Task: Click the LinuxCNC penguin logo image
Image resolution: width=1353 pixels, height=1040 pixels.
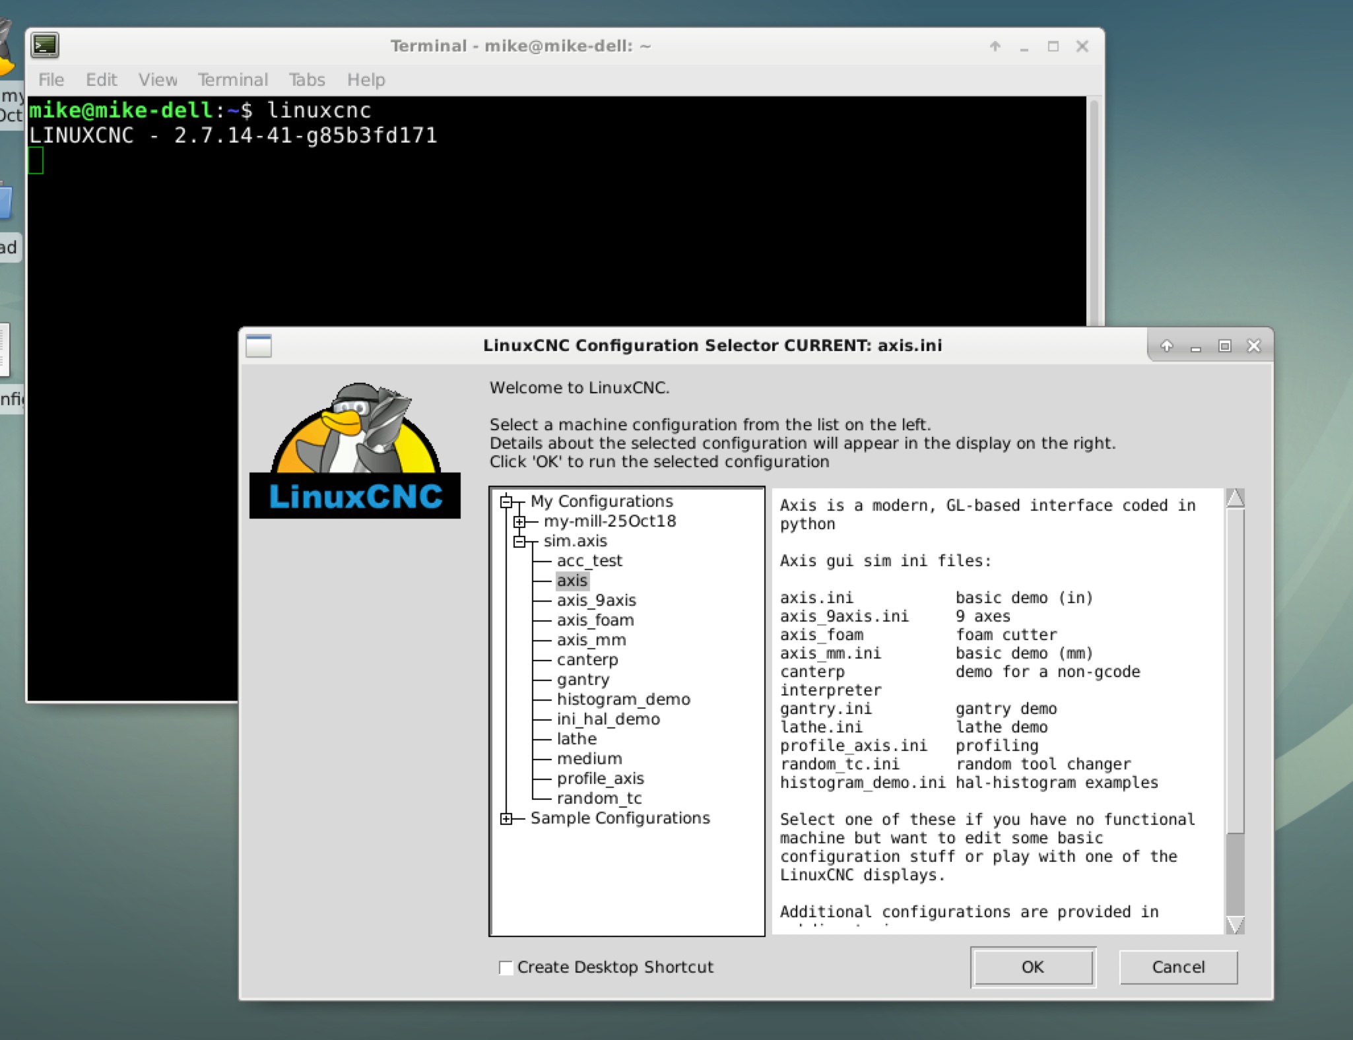Action: 355,450
